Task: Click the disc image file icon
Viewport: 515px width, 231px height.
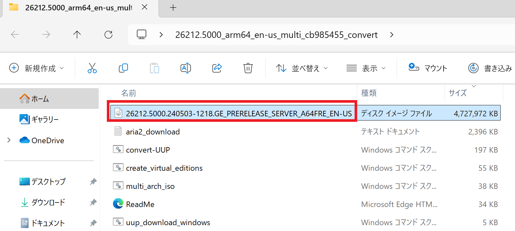Action: click(118, 113)
